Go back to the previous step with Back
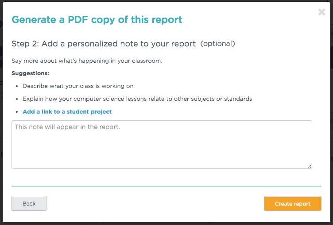The width and height of the screenshot is (333, 225). [x=29, y=203]
